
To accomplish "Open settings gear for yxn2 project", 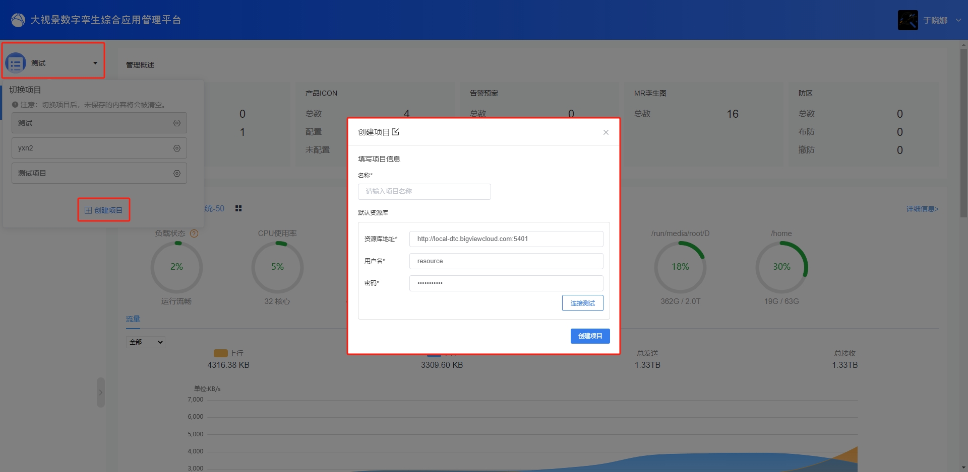I will tap(177, 148).
